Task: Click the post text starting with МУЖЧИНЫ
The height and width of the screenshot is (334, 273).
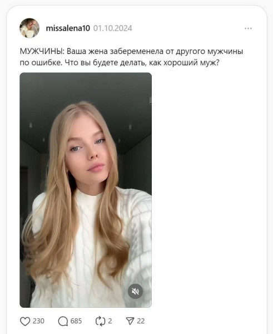Action: tap(132, 57)
